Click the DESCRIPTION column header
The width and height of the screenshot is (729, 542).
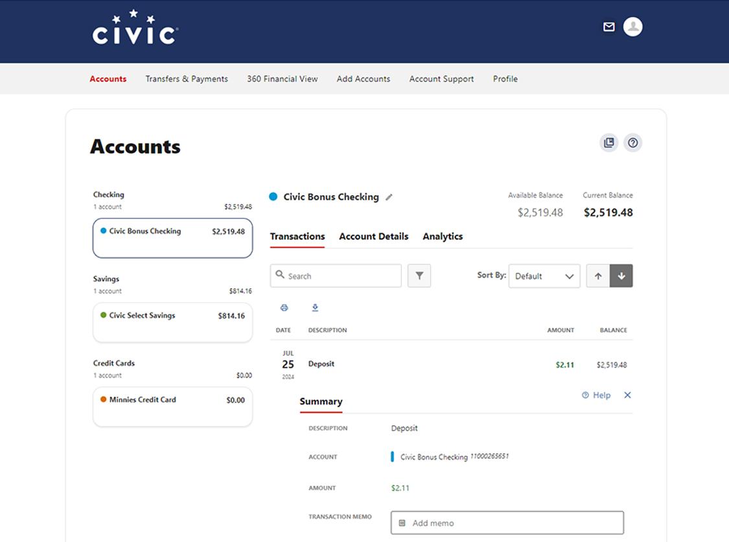327,330
